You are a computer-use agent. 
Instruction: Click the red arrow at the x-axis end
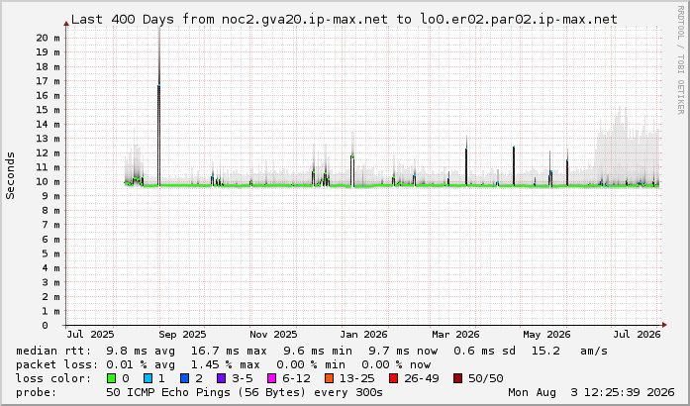tap(664, 325)
